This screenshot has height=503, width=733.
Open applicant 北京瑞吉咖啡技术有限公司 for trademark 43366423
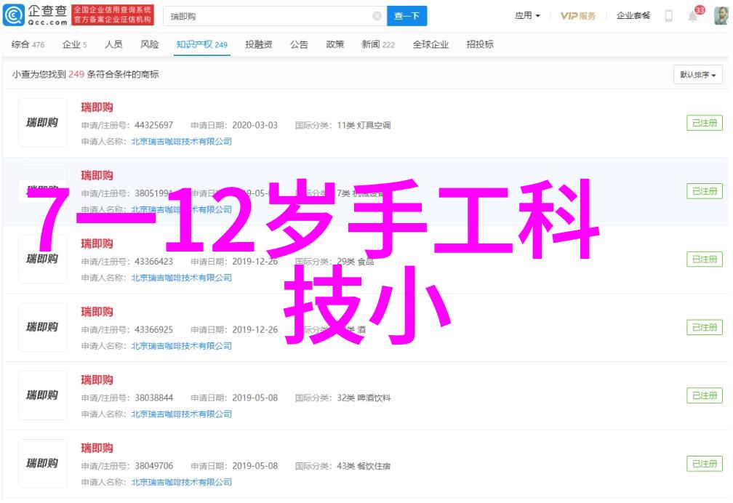pos(181,278)
